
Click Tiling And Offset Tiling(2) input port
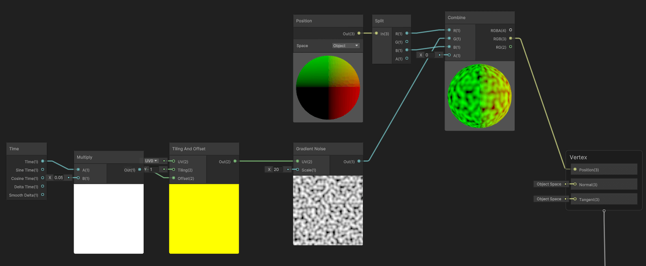174,169
